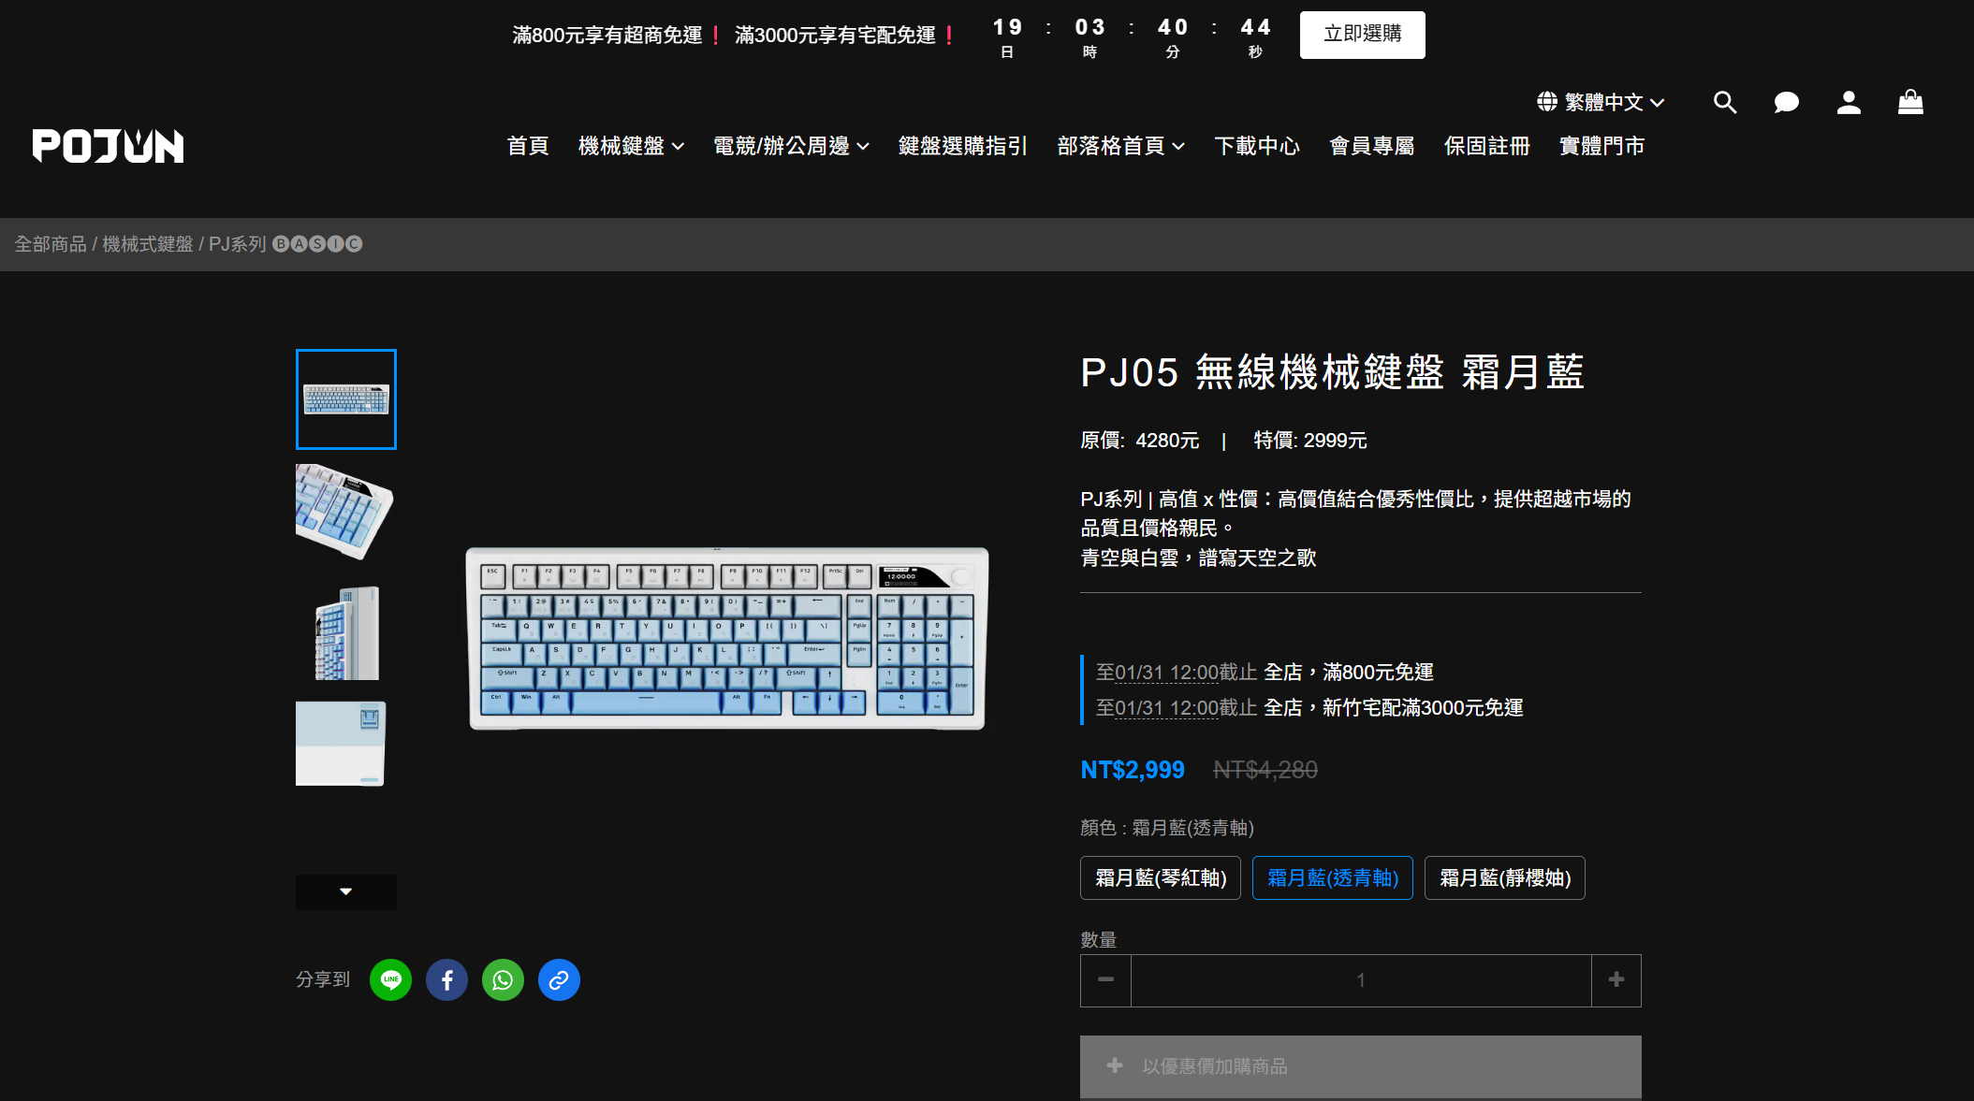Click the product title PJ05 無線機械鍵盤 霜月藍
Screen dimensions: 1974x1101
tap(1333, 372)
